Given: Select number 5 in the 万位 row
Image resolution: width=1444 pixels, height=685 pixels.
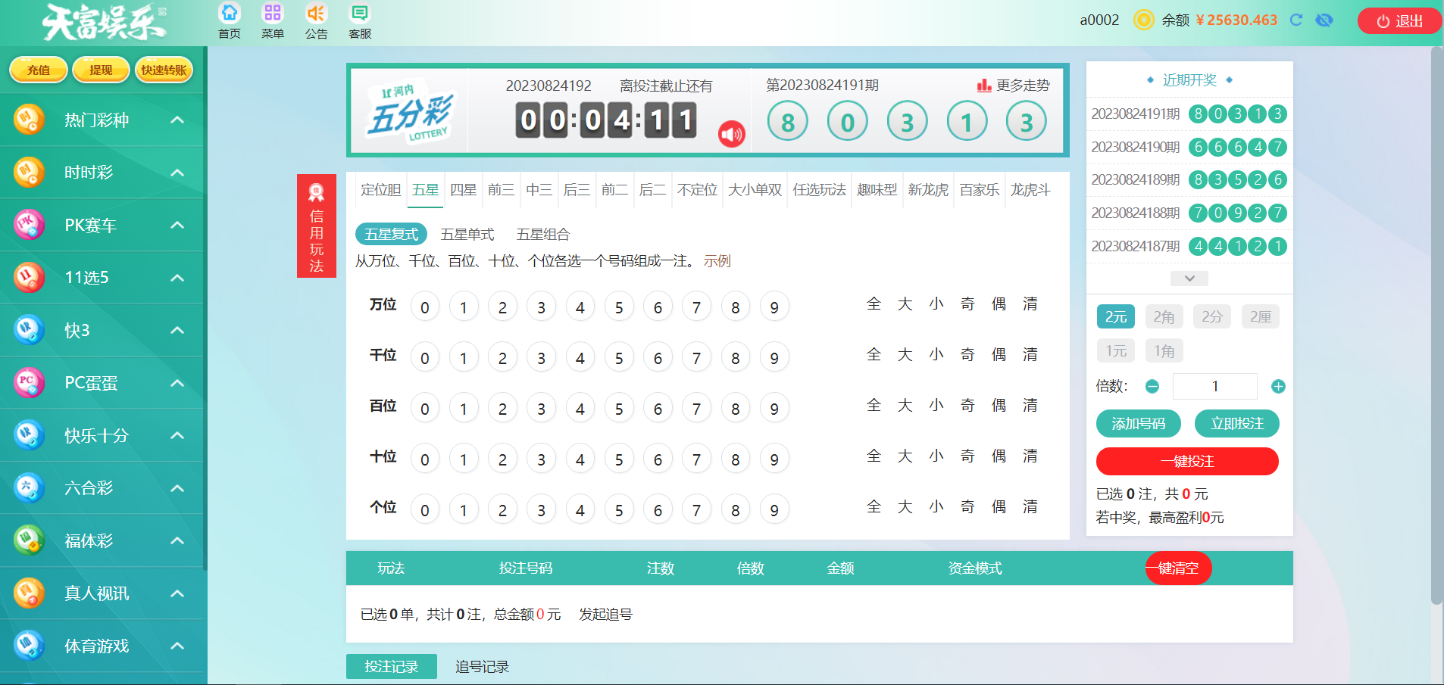Looking at the screenshot, I should [619, 307].
